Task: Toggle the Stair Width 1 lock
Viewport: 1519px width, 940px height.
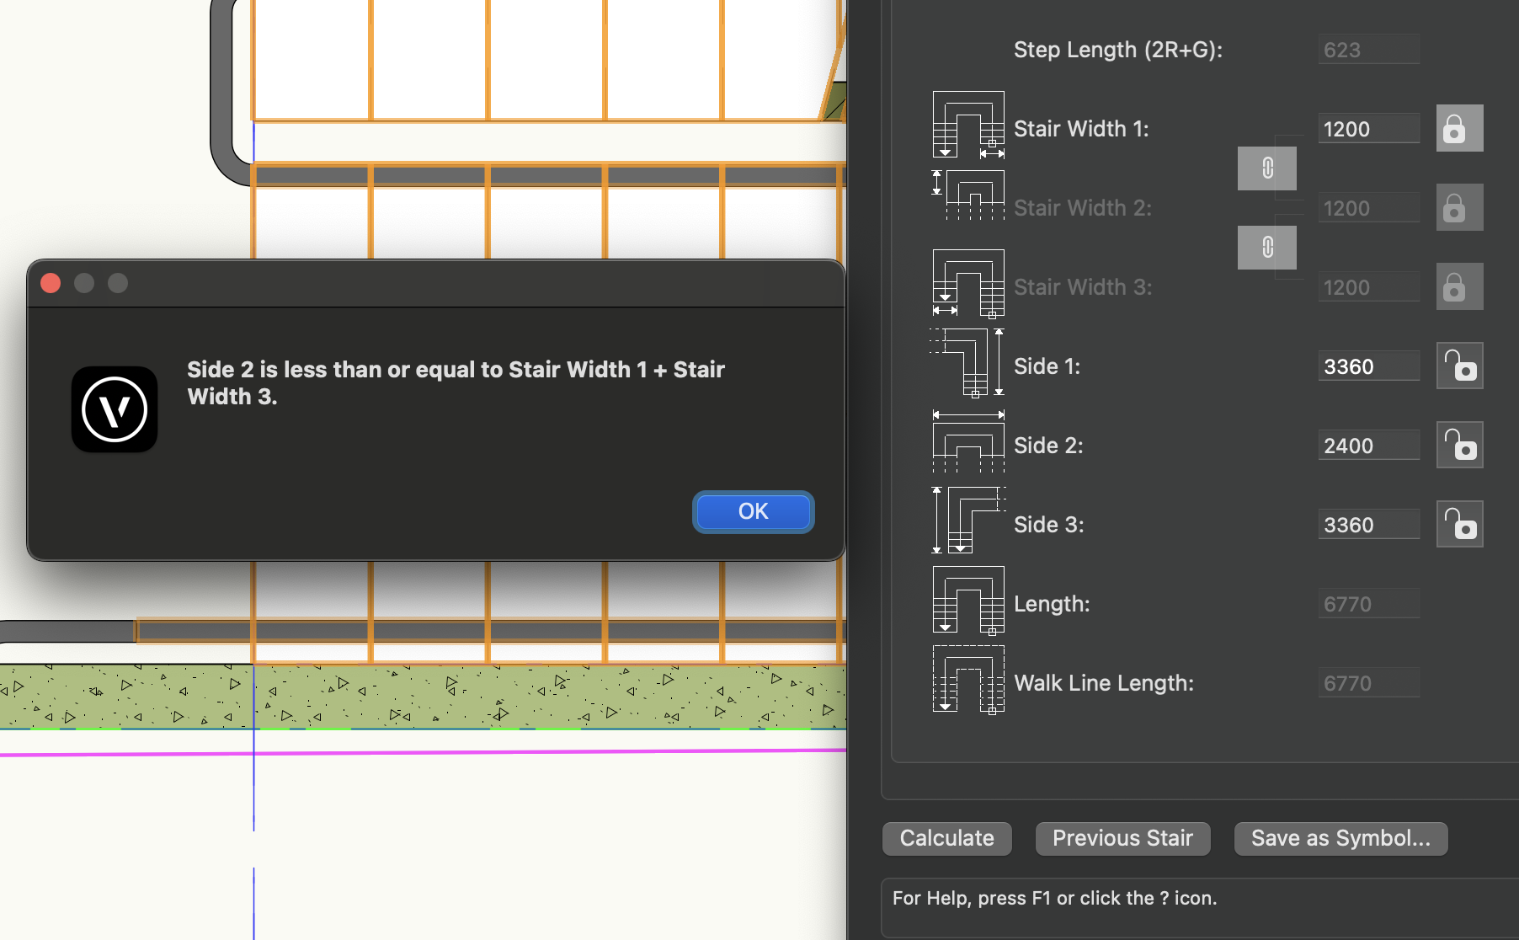Action: [x=1458, y=128]
